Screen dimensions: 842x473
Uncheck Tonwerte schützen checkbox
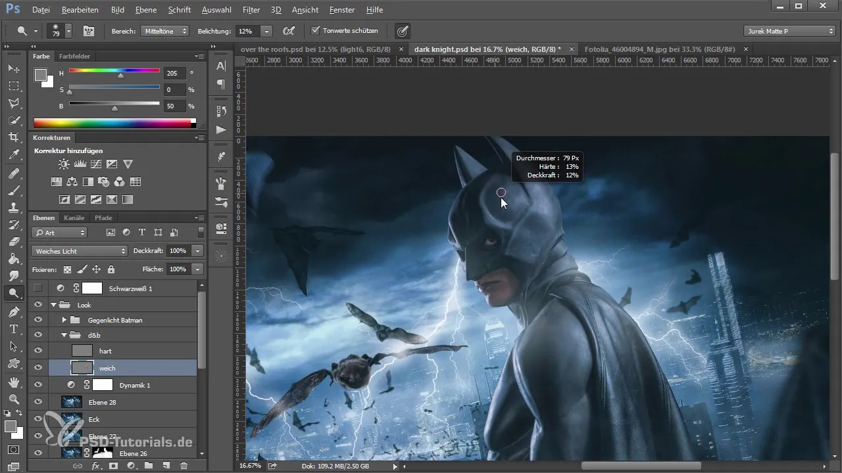click(315, 31)
